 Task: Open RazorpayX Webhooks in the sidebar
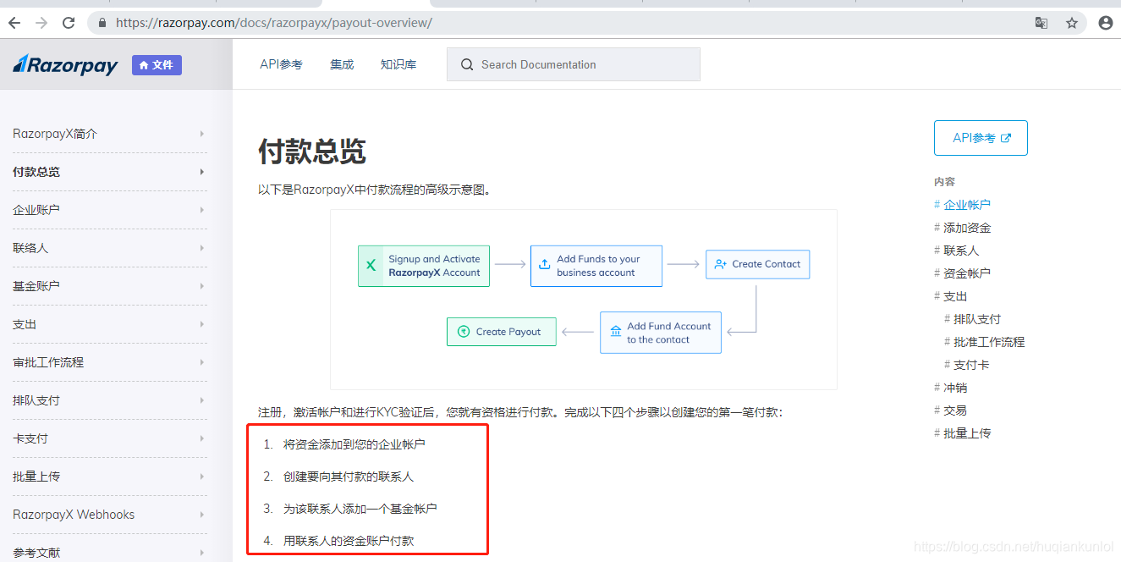tap(74, 515)
